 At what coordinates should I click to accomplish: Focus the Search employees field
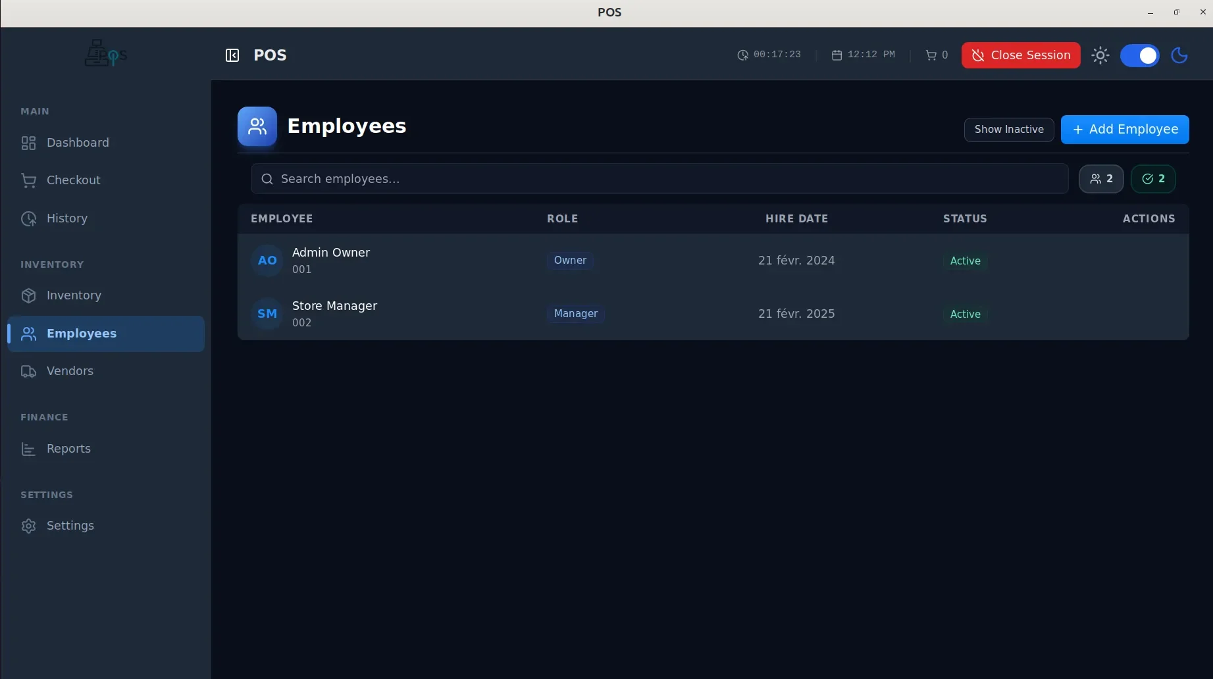[x=659, y=179]
